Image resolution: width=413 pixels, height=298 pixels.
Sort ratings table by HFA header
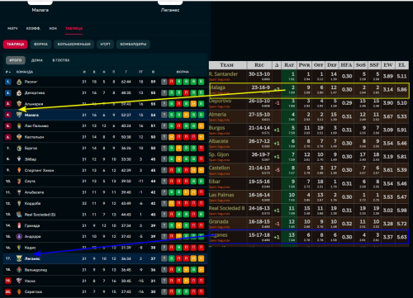346,65
